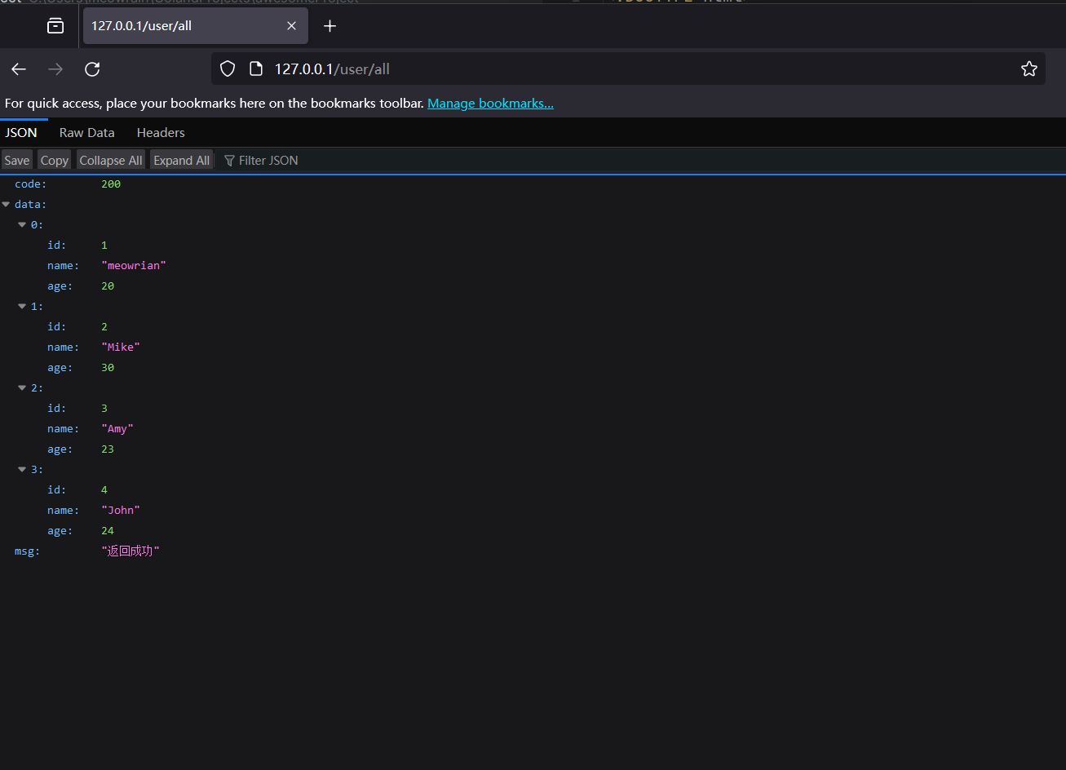The width and height of the screenshot is (1066, 770).
Task: Collapse item 0 in the data array
Action: (23, 225)
